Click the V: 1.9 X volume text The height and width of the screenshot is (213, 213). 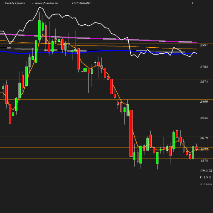tap(205, 177)
